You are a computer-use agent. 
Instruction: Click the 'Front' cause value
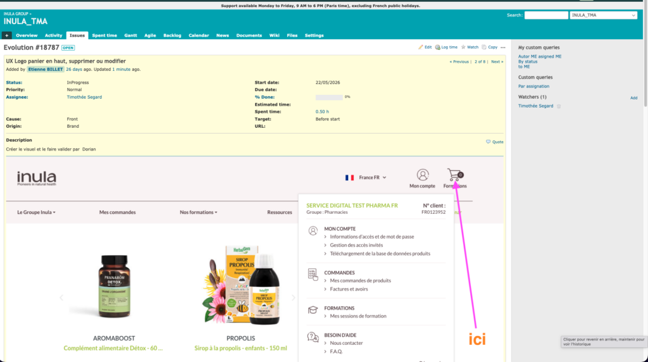click(x=72, y=119)
